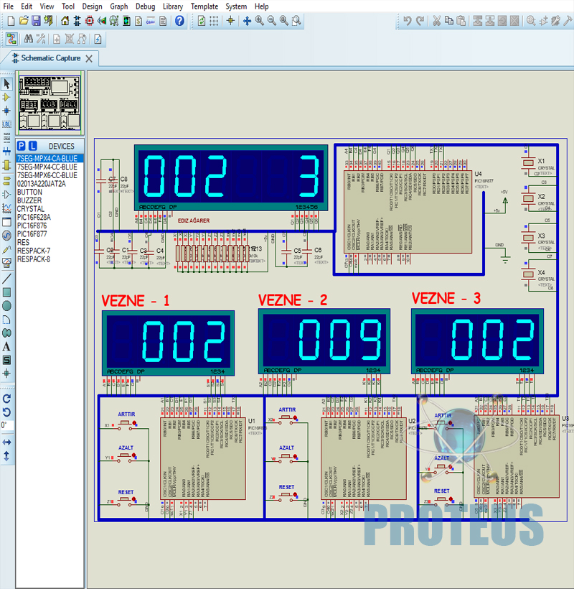Select PIC16F877 in the devices list
Screen dimensions: 574x589
tap(32, 233)
